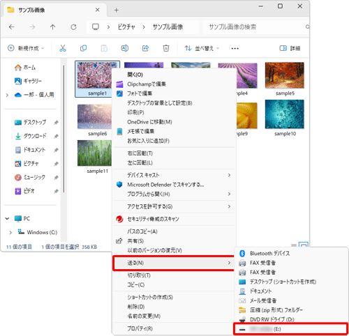Click the Share icon in toolbar
Viewport: 349px width, 336px height.
tap(145, 48)
